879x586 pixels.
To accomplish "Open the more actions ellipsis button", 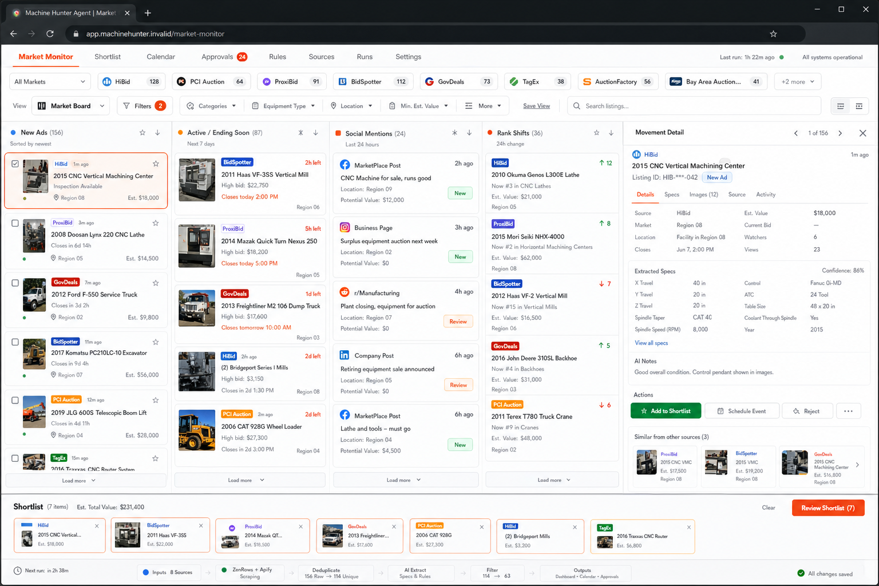I will point(848,411).
